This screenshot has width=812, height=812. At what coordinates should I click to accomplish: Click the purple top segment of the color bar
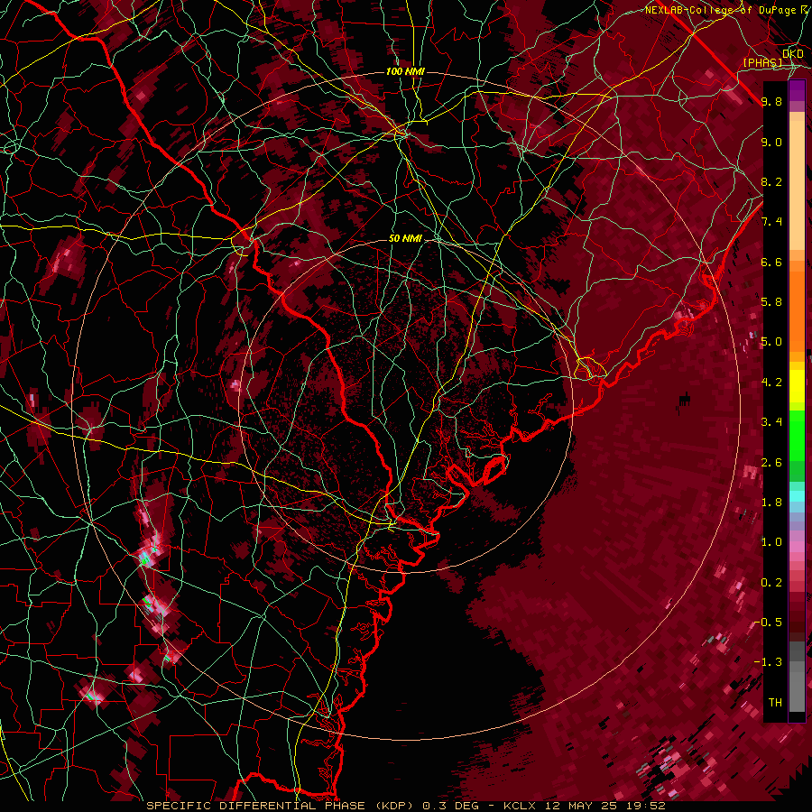click(x=797, y=91)
